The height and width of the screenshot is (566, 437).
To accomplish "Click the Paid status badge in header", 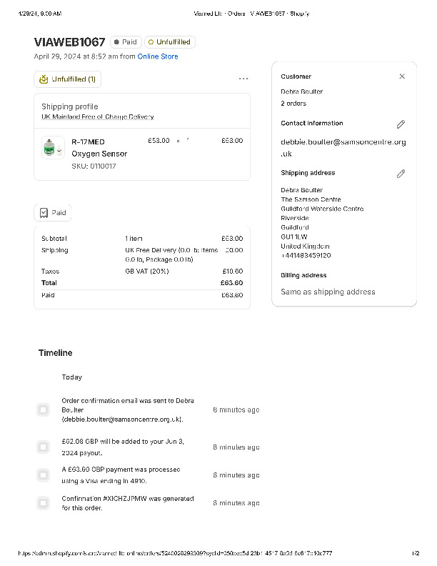I will 125,42.
